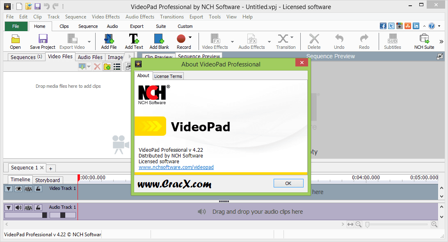Screen dimensions: 448x242
Task: Toggle Audio Track 1 lock
Action: [x=38, y=208]
